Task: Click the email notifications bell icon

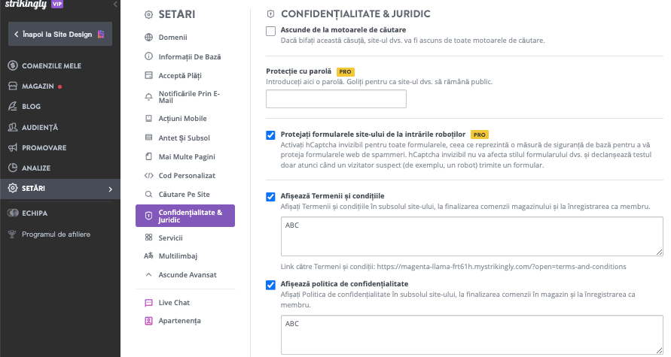Action: (148, 98)
